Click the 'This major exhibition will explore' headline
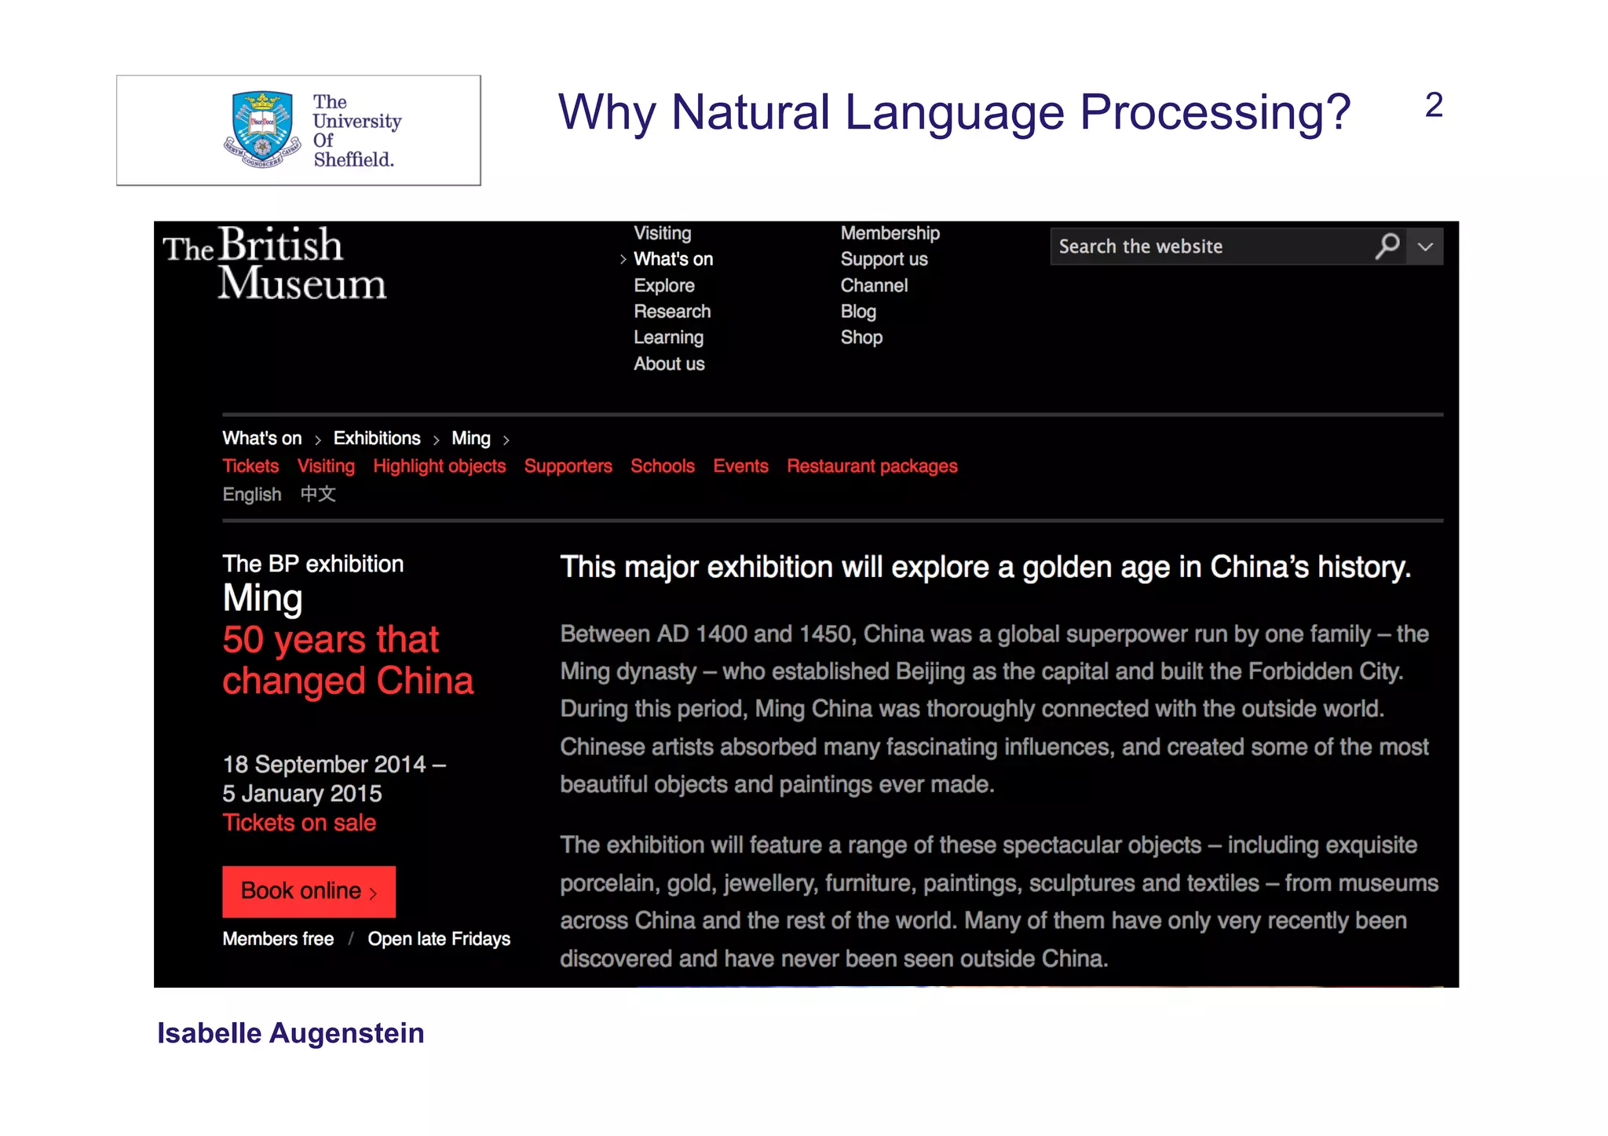 (x=985, y=568)
